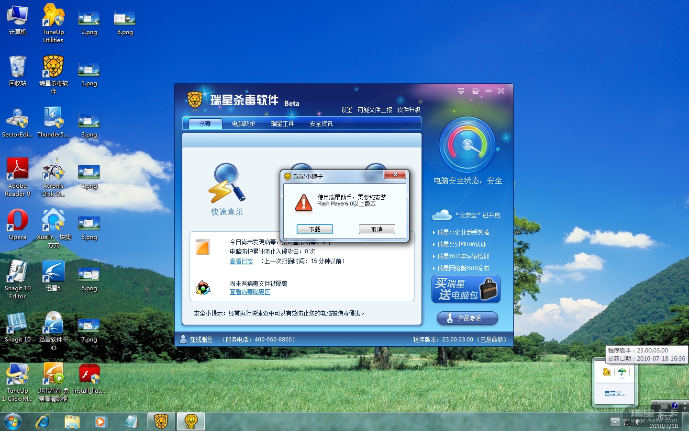Toggle the hidden tray icons arrow
This screenshot has width=689, height=431.
point(615,422)
